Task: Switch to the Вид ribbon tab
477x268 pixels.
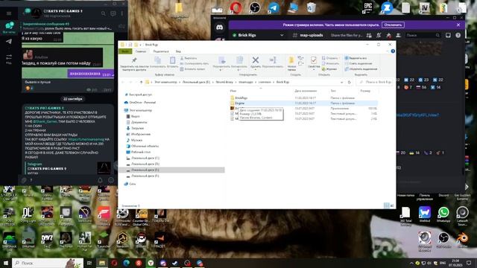Action: [x=178, y=51]
